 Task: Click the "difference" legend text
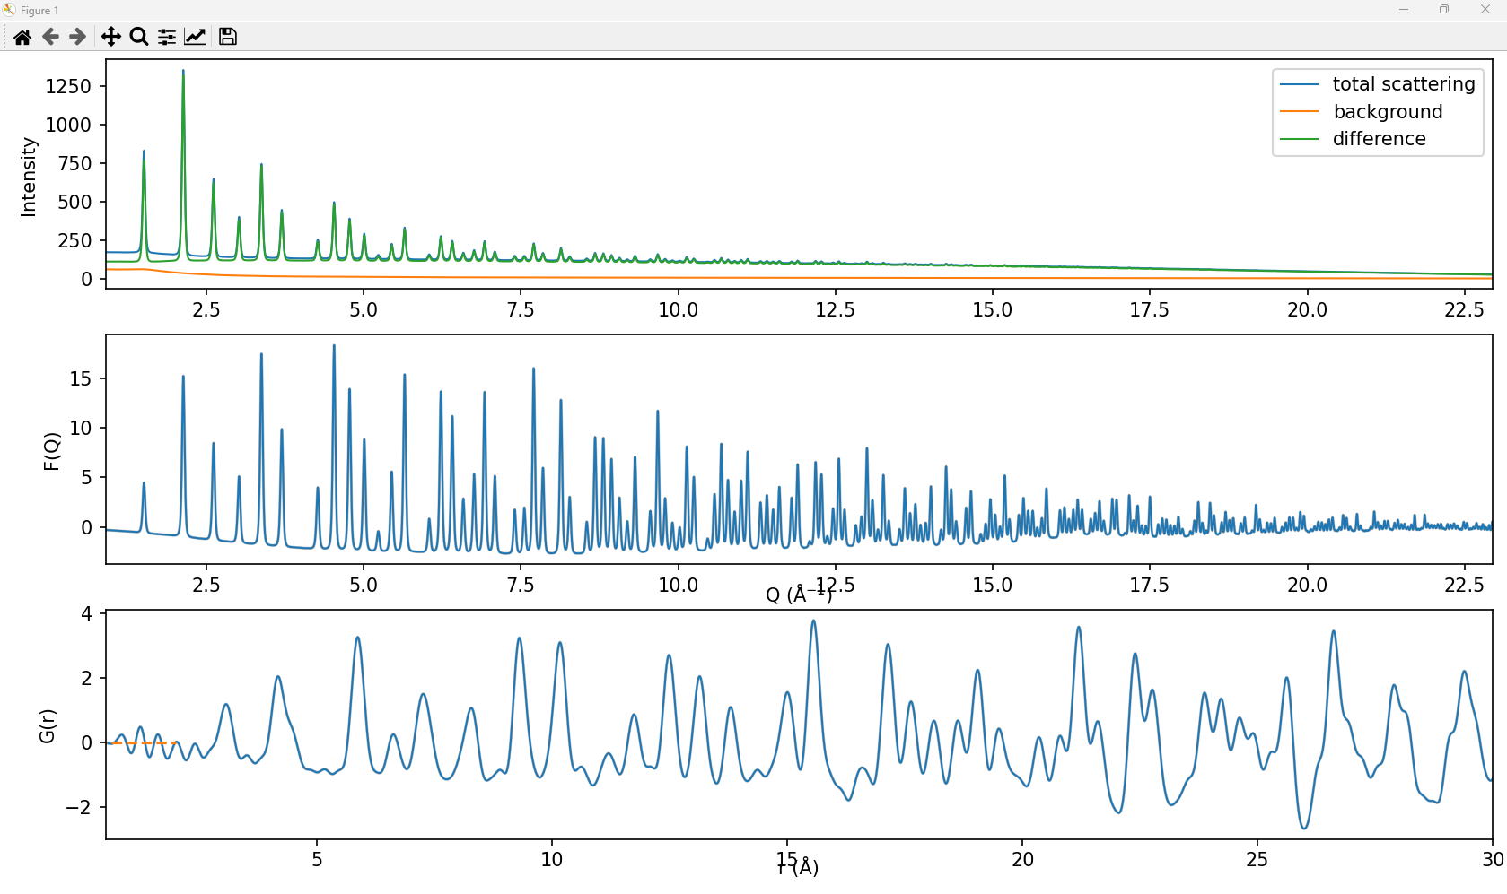(x=1379, y=139)
